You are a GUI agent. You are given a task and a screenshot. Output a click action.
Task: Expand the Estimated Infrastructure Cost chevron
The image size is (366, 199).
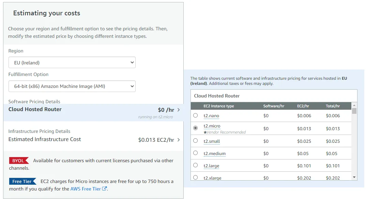[x=179, y=140]
